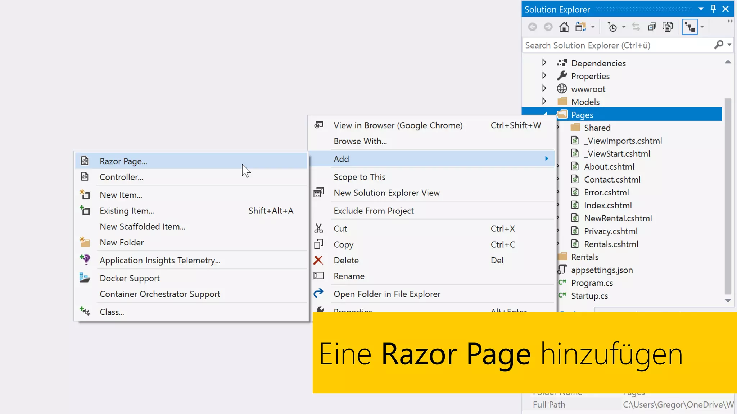Screen dimensions: 737x414
Task: Choose Existing Item... in Add submenu
Action: tap(191, 211)
